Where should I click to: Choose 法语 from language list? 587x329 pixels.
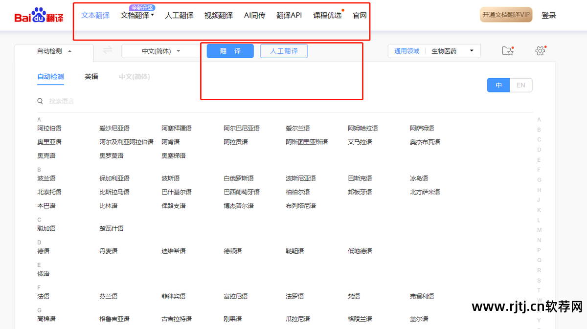point(44,296)
